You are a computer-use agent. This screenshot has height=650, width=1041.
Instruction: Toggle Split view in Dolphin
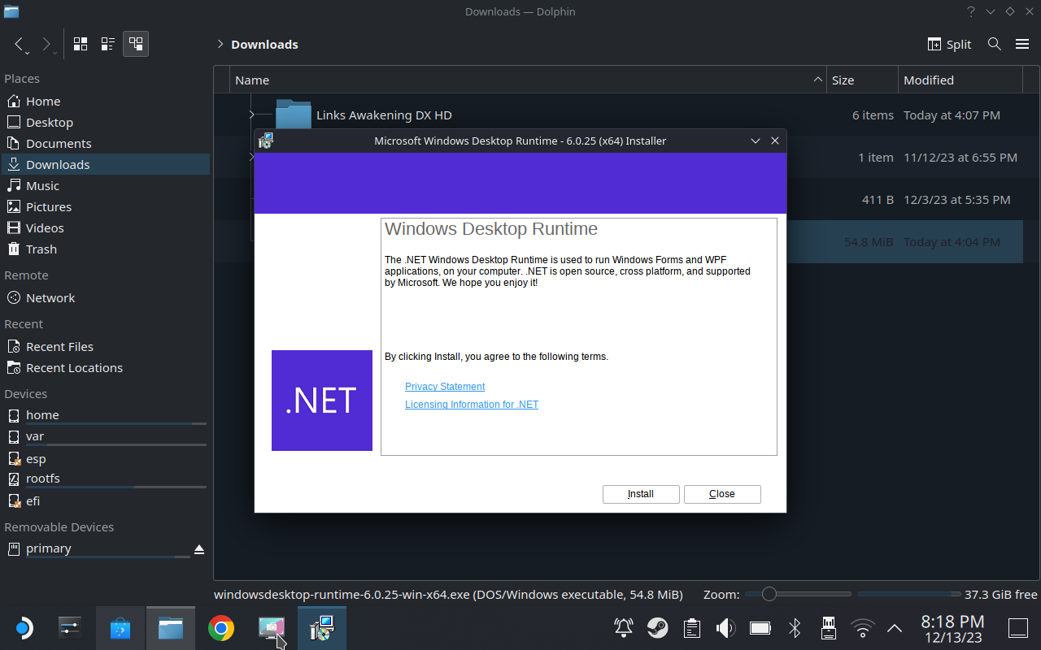click(950, 44)
